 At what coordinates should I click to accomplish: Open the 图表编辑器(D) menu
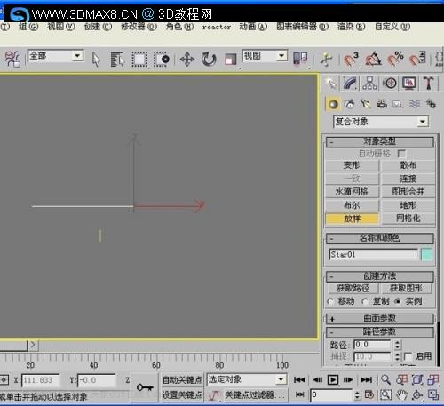302,27
